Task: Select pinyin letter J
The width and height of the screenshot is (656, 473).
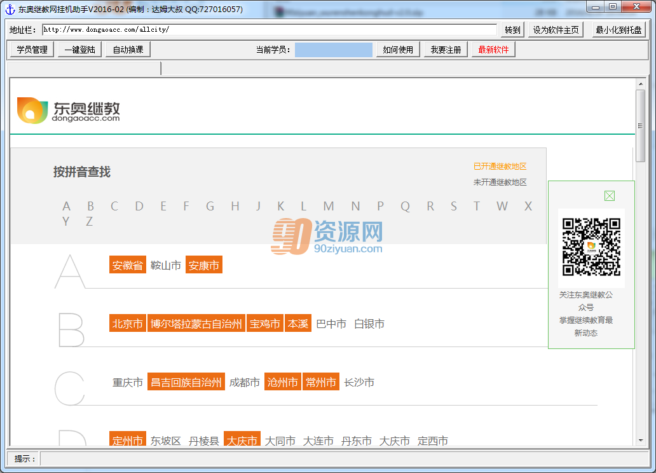Action: tap(258, 206)
